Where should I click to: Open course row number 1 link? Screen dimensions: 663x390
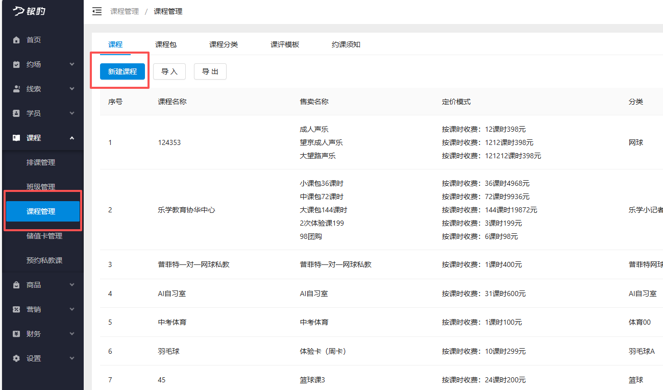pos(110,142)
